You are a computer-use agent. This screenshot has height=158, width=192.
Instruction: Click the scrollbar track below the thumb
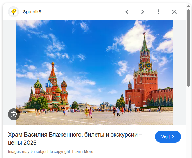[x=189, y=123]
